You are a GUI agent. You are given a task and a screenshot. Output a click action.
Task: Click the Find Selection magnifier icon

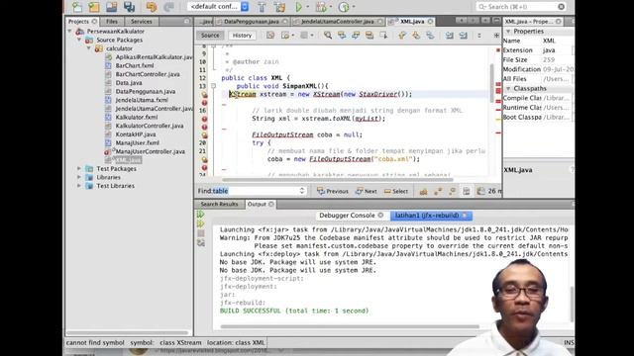point(328,36)
